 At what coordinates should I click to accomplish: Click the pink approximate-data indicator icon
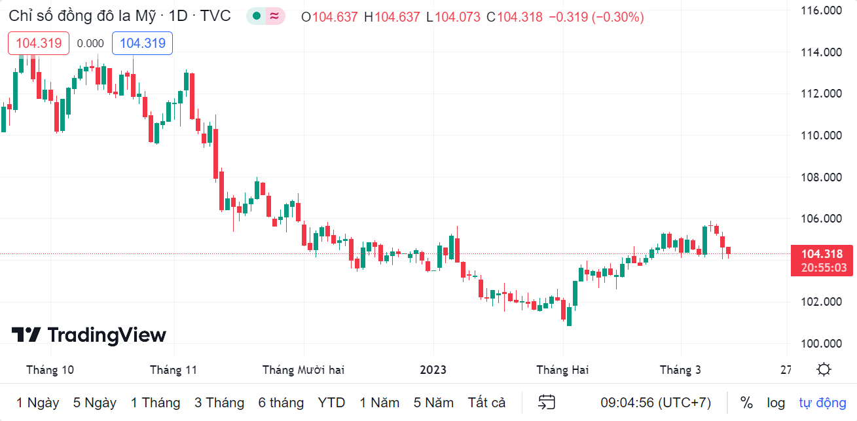point(275,16)
